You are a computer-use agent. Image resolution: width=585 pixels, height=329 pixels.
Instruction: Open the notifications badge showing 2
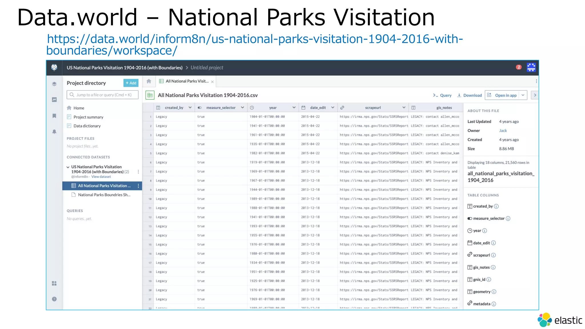[x=519, y=67]
